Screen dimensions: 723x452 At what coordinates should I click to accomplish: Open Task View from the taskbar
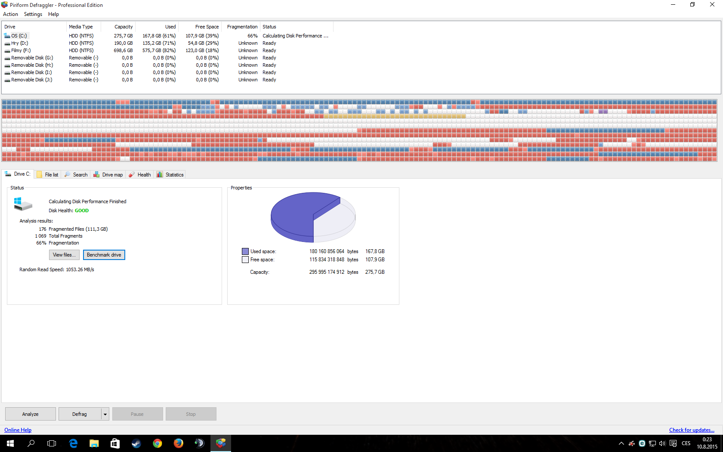pos(52,443)
